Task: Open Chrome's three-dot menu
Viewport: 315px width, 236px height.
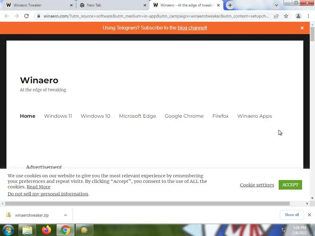Action: tap(308, 16)
